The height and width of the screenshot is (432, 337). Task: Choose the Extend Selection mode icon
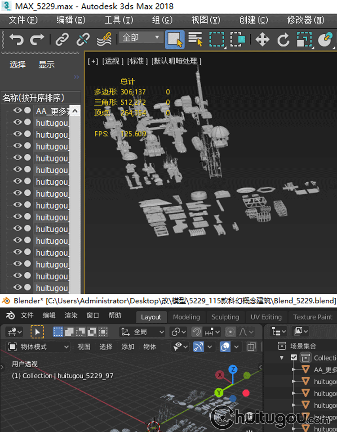click(x=69, y=332)
